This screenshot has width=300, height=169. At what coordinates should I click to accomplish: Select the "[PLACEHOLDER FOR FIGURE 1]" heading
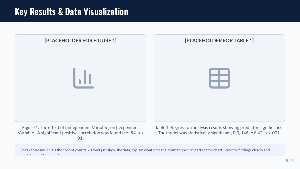[80, 41]
